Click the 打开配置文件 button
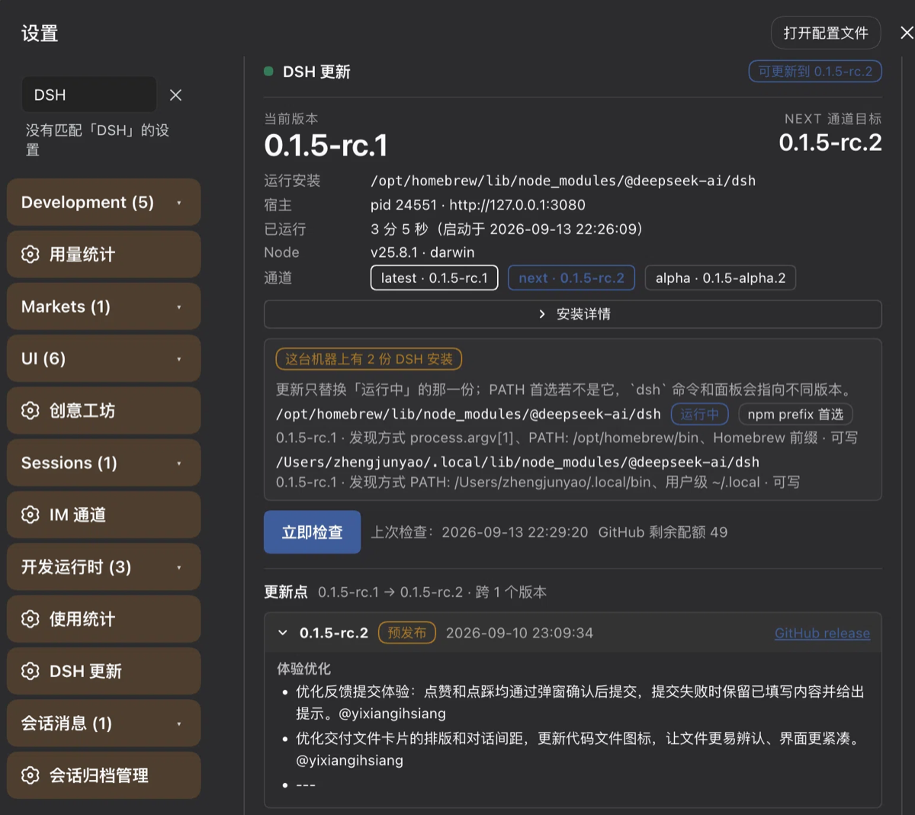915x815 pixels. click(x=826, y=33)
